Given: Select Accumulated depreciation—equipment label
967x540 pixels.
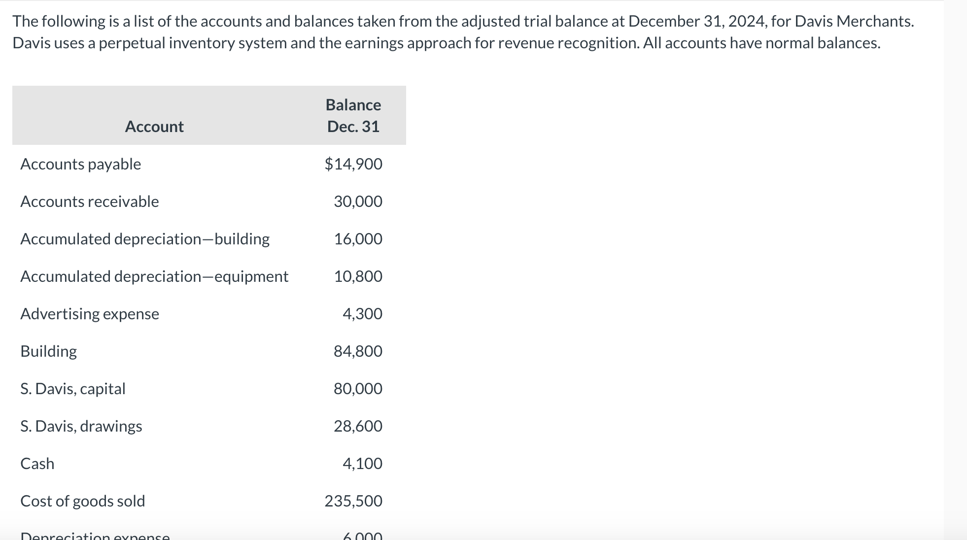Looking at the screenshot, I should pos(154,276).
